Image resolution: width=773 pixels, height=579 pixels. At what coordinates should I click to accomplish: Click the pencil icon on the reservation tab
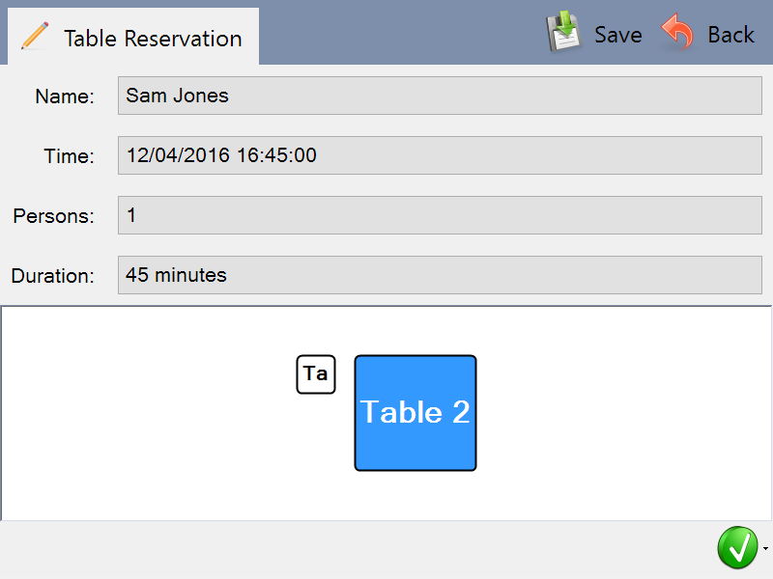[x=34, y=37]
